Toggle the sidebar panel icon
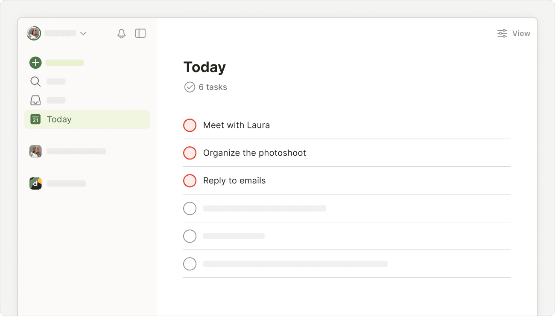The height and width of the screenshot is (316, 555). (x=140, y=33)
